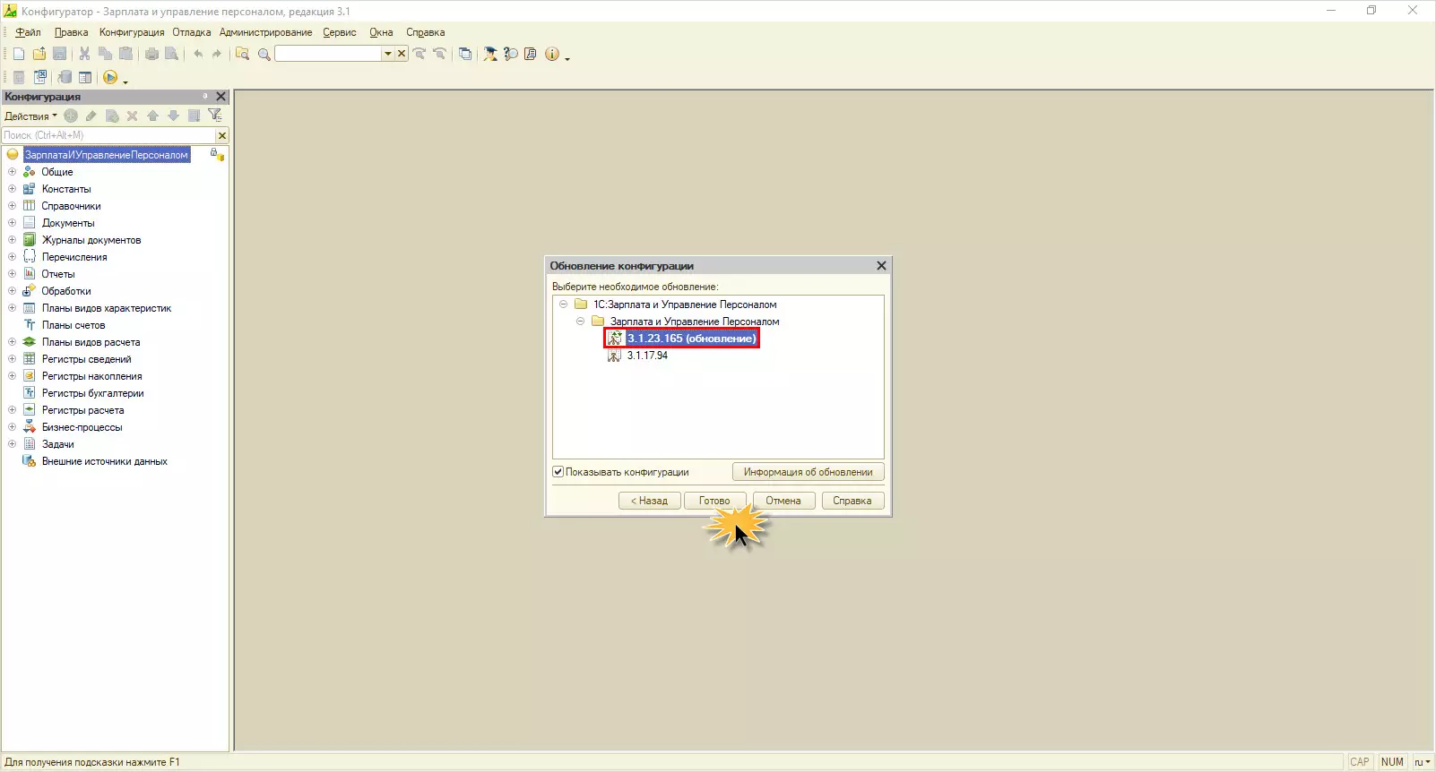The image size is (1436, 772).
Task: Select Регистры расчета in the tree
Action: click(83, 410)
